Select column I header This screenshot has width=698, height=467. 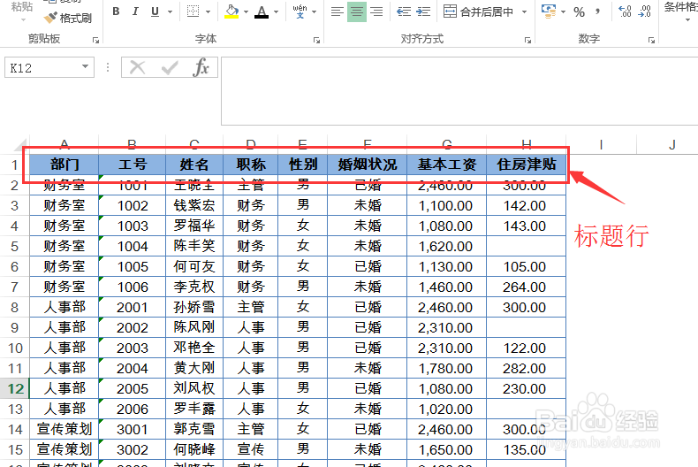[x=601, y=144]
